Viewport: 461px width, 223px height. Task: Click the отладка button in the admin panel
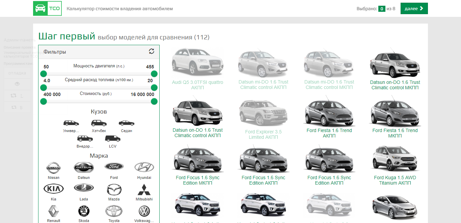click(x=17, y=72)
